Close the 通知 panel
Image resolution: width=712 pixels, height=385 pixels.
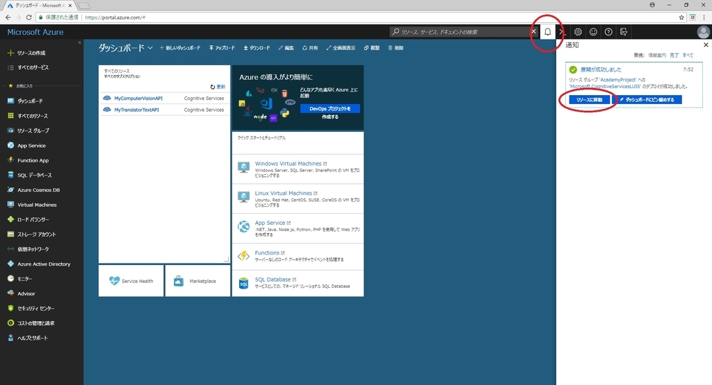[706, 45]
